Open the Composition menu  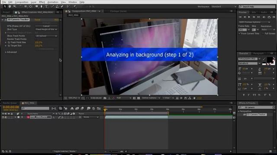[22, 2]
